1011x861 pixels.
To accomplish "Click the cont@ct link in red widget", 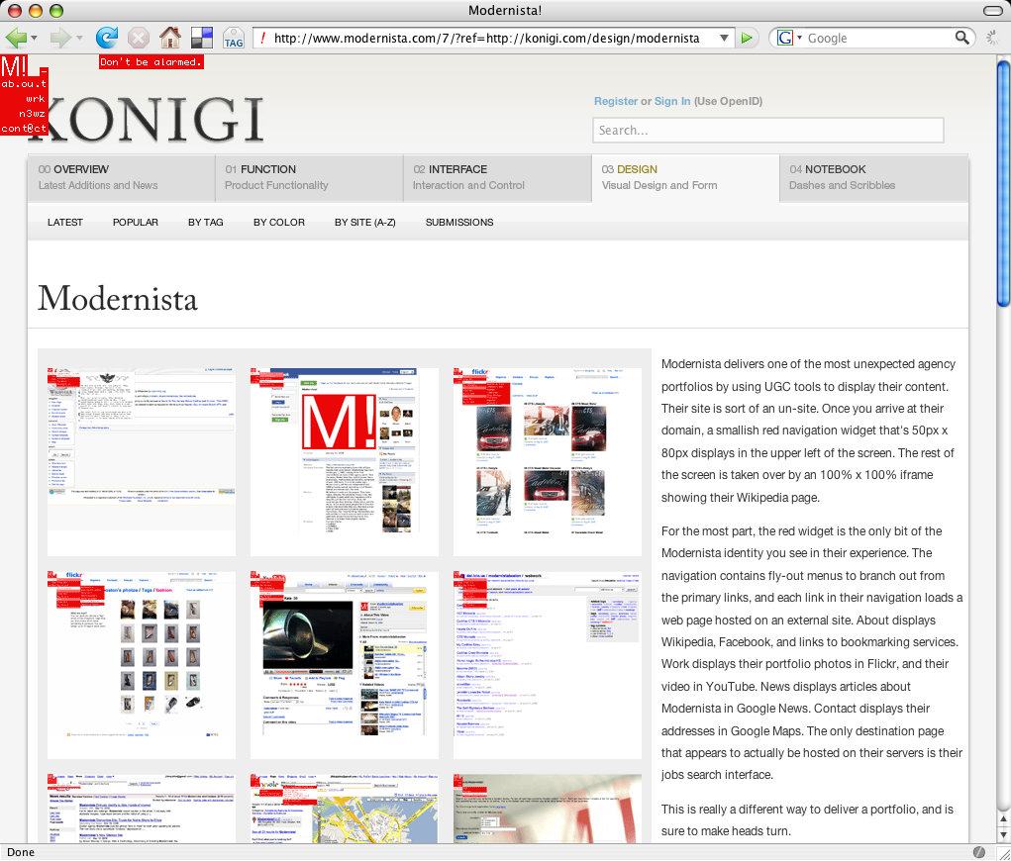I will (24, 129).
